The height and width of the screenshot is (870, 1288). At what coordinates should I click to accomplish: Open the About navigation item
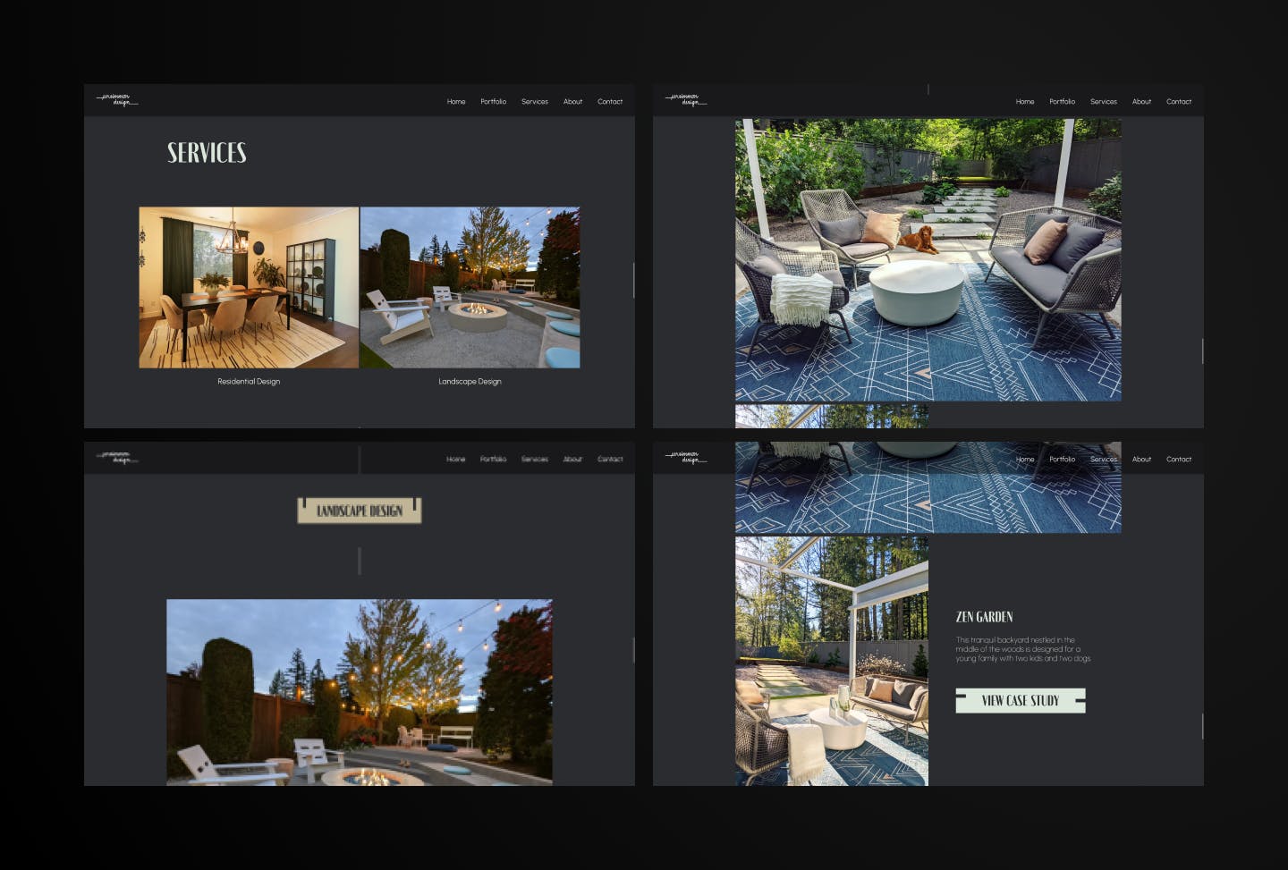coord(572,101)
